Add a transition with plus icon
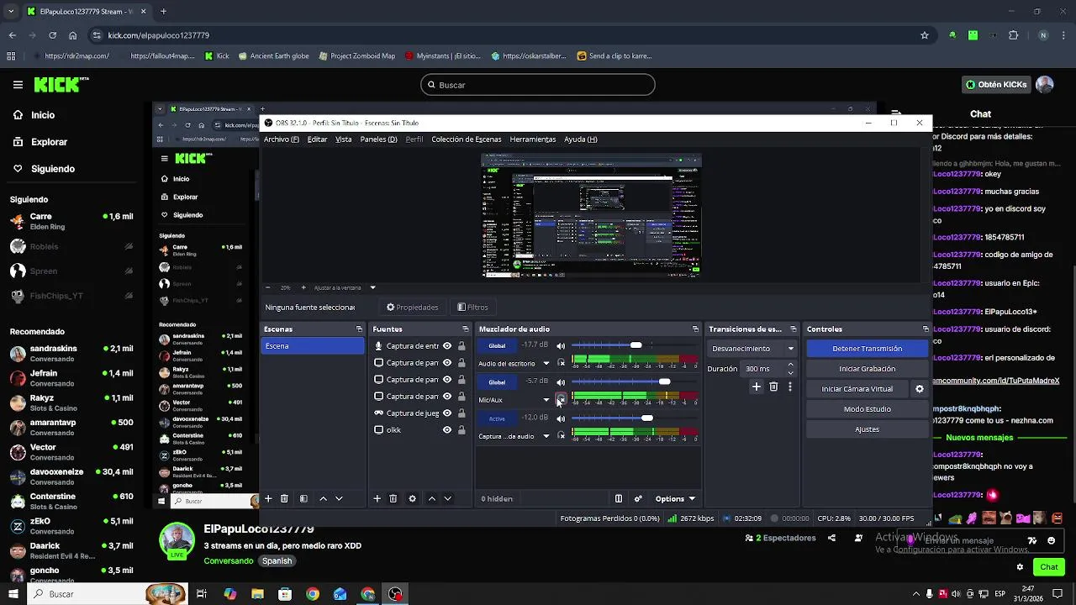1076x605 pixels. tap(757, 387)
